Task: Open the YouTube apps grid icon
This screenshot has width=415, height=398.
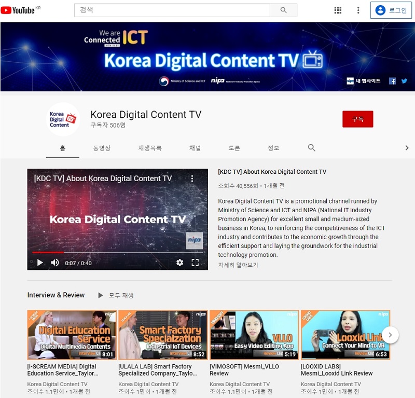Action: click(x=338, y=10)
